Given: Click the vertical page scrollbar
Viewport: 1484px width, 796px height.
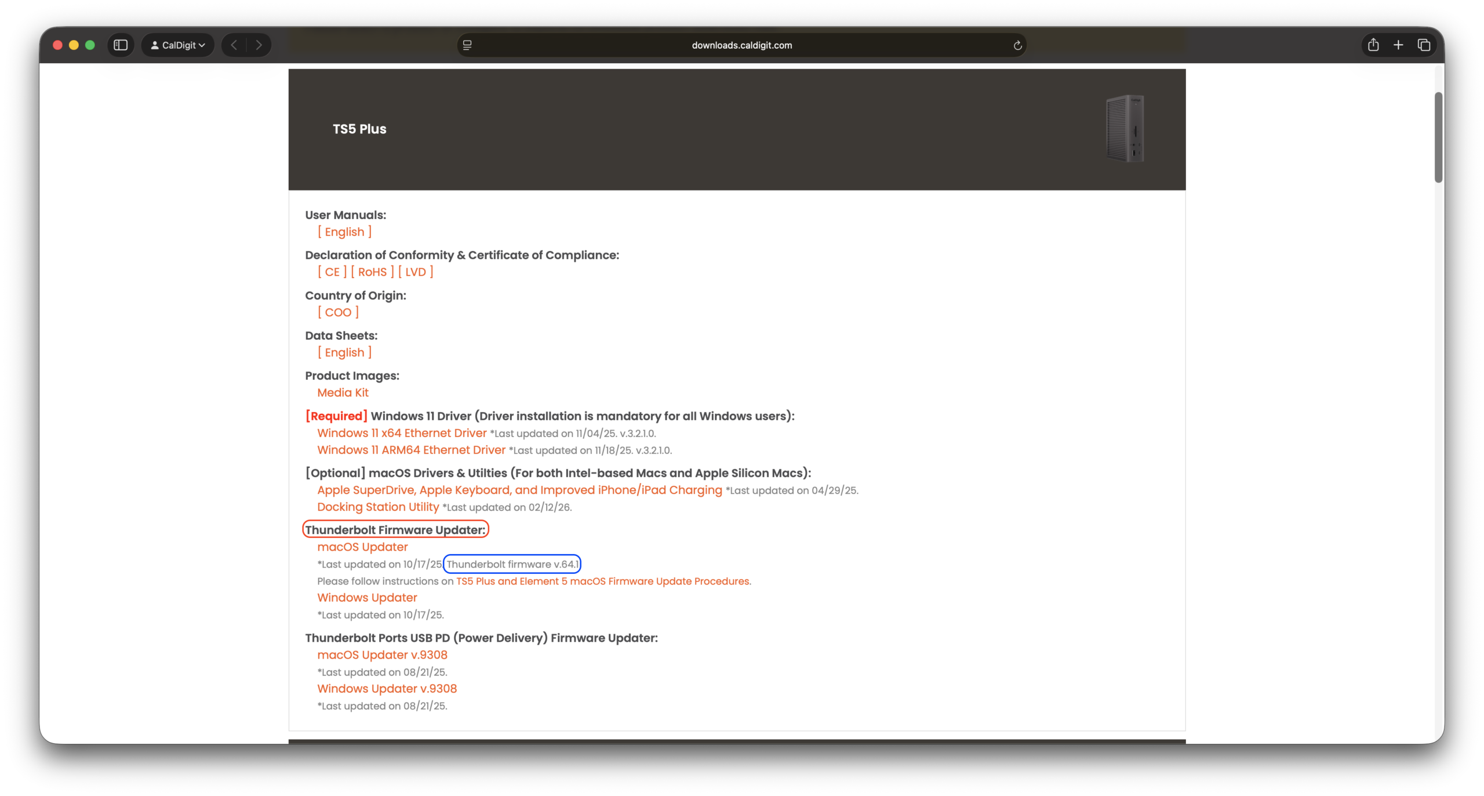Looking at the screenshot, I should [1438, 137].
